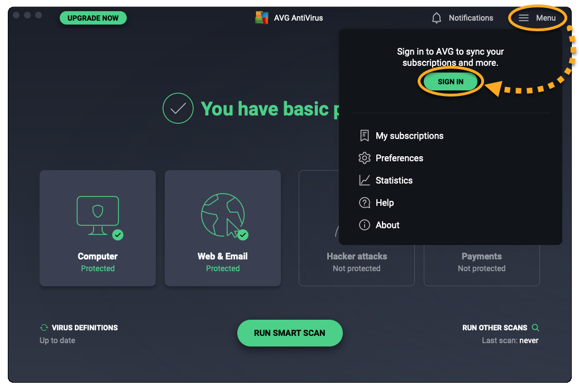Click the Notifications bell icon
Image resolution: width=579 pixels, height=390 pixels.
click(x=437, y=18)
